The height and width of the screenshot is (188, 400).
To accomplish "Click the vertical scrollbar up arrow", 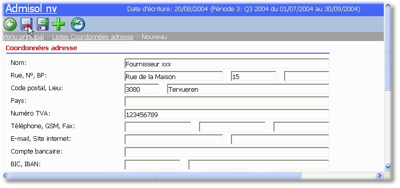I will (388, 6).
